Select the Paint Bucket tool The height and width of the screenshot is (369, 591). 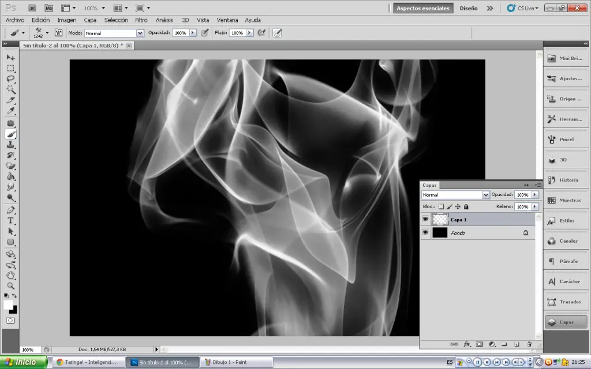pyautogui.click(x=10, y=176)
